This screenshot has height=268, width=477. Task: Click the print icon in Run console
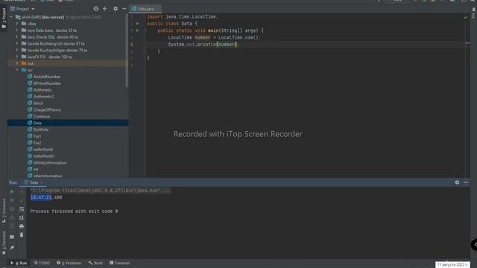pyautogui.click(x=22, y=226)
